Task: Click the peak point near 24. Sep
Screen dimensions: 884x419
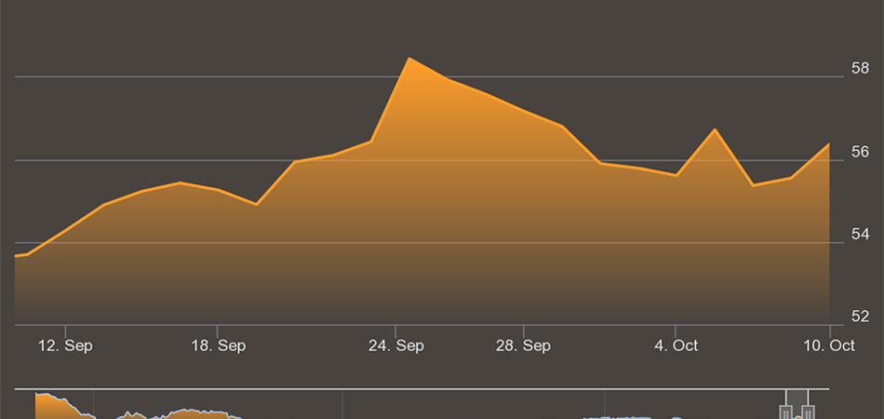Action: tap(409, 59)
